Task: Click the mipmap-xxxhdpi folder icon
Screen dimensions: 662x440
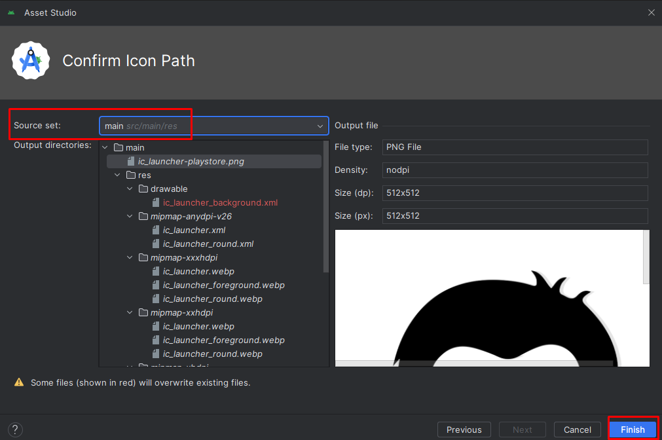Action: 143,257
